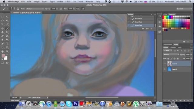Viewport: 194px width, 109px height.
Task: Select the Spot Healing Brush tool
Action: [x=2, y=28]
